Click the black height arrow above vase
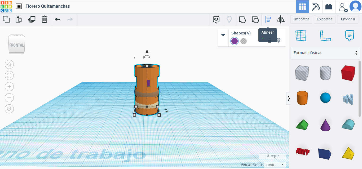Viewport: 362px width, 169px height. [147, 51]
